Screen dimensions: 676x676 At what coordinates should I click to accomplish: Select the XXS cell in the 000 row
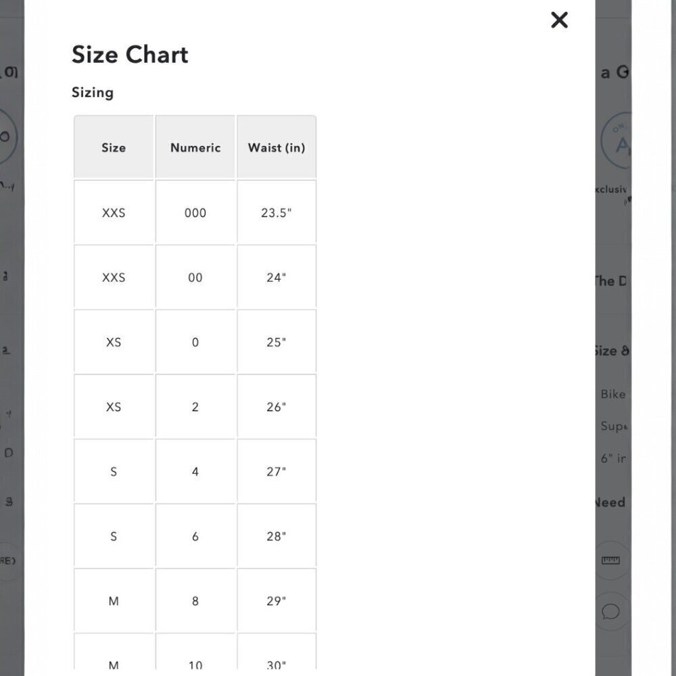tap(114, 212)
